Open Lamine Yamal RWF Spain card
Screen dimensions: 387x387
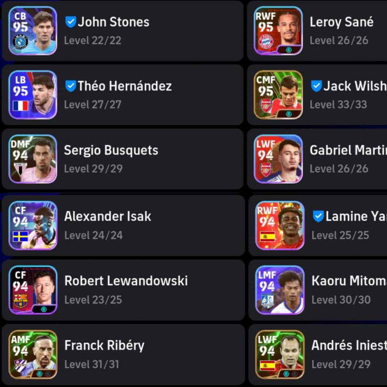pos(280,225)
